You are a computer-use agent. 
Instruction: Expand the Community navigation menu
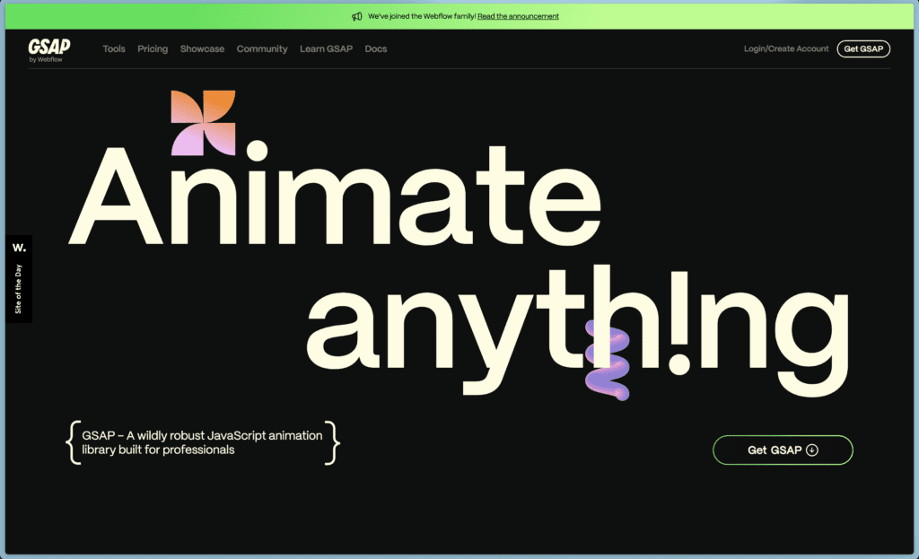(x=262, y=49)
